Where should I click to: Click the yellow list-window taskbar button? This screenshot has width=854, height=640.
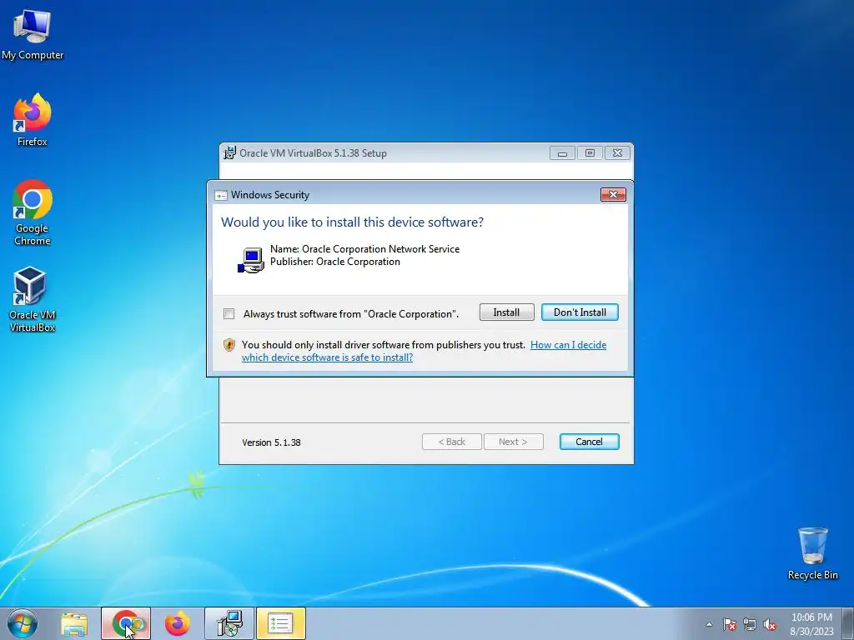[x=281, y=624]
